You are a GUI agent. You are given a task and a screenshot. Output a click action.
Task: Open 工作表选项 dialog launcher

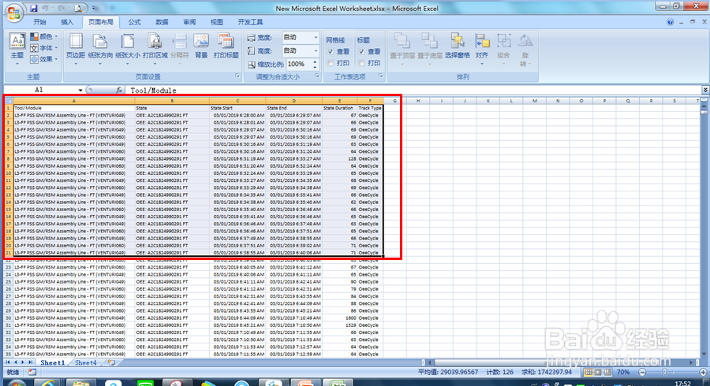381,76
